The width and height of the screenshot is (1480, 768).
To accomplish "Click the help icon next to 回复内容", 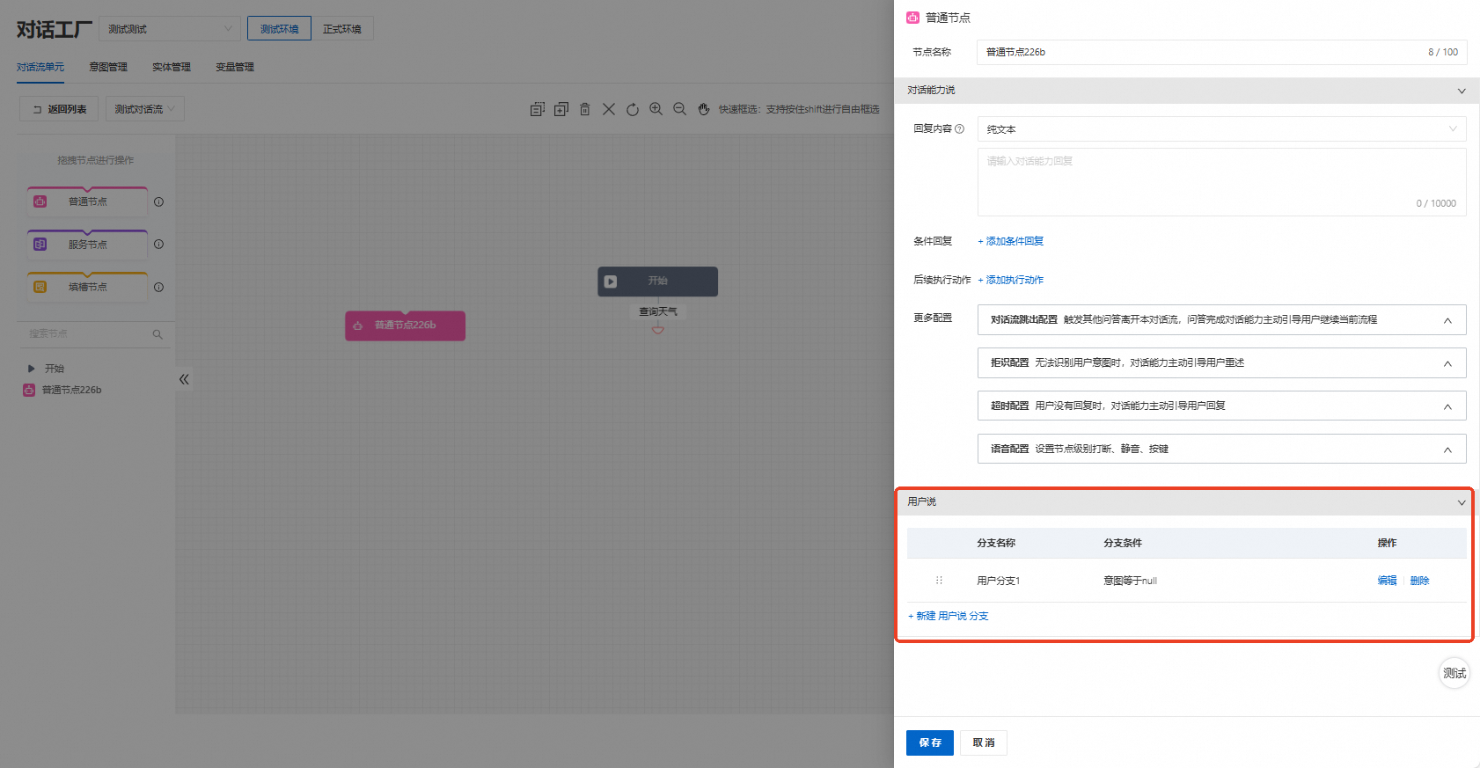I will [x=959, y=128].
